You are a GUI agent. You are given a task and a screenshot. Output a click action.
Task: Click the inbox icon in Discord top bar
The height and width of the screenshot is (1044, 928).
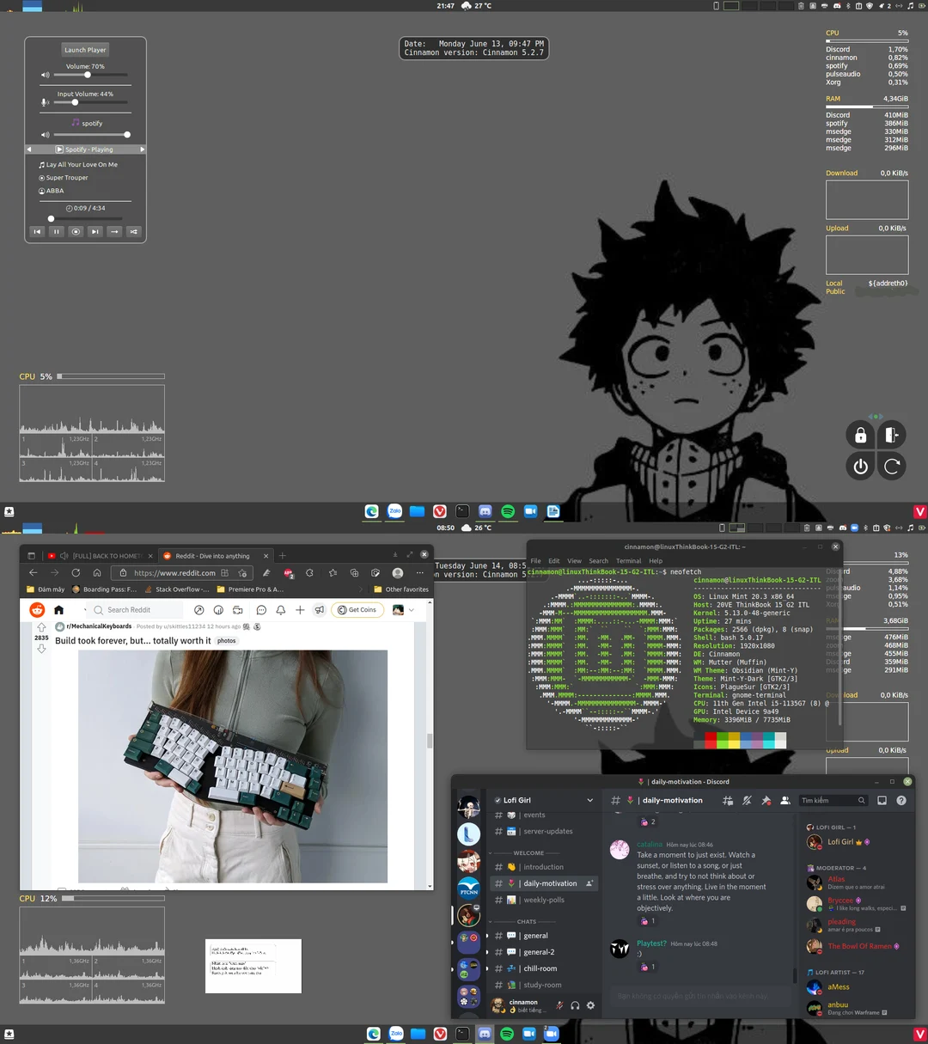point(882,800)
